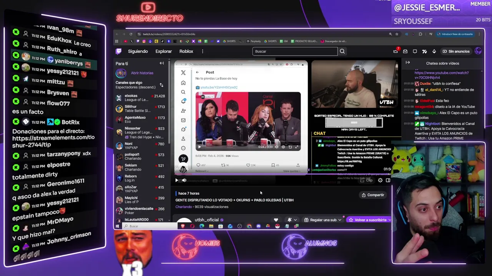
Task: Sort followed channels by viewers icon
Action: (x=161, y=85)
